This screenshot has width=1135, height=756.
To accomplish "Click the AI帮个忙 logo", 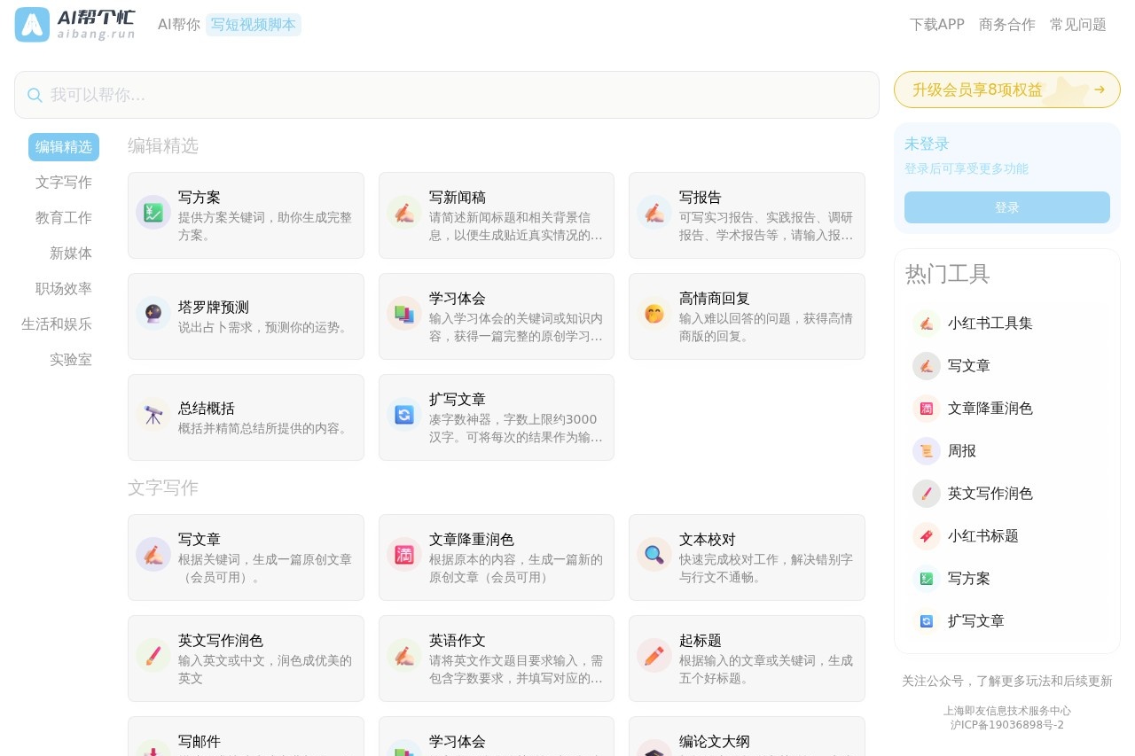I will (75, 25).
